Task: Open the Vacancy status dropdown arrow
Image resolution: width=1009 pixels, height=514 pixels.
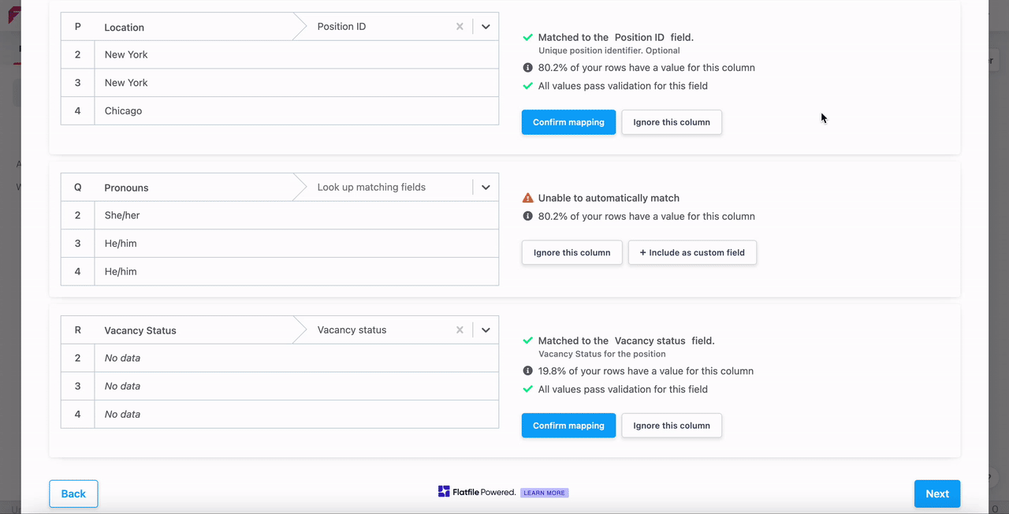Action: pos(486,330)
